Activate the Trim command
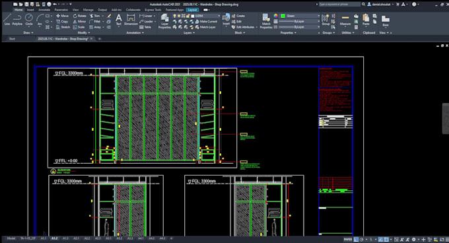This screenshot has height=243, width=449. [95, 16]
